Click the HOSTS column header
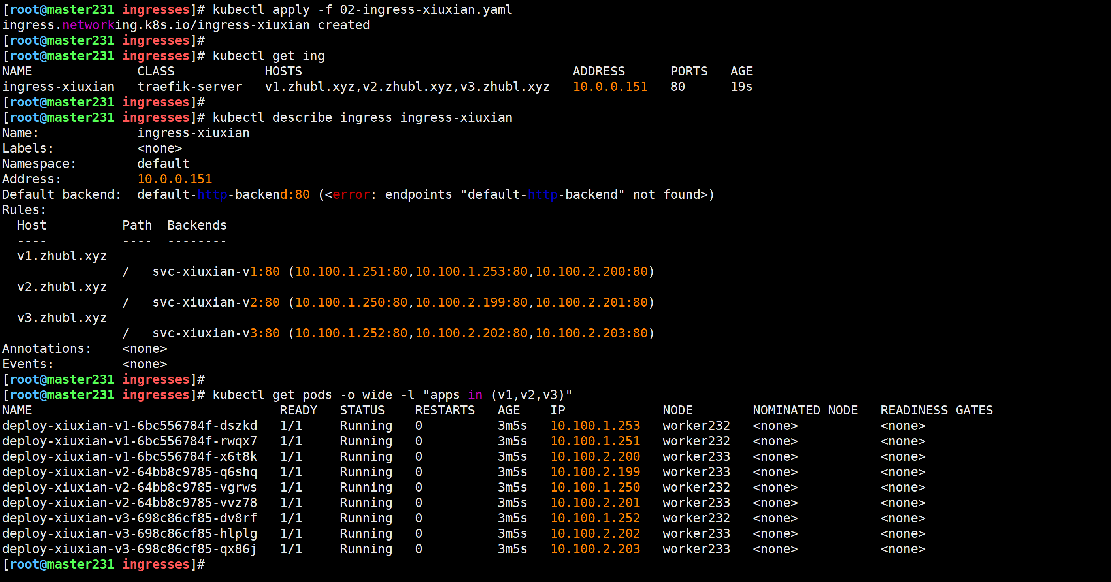The image size is (1111, 582). click(283, 71)
